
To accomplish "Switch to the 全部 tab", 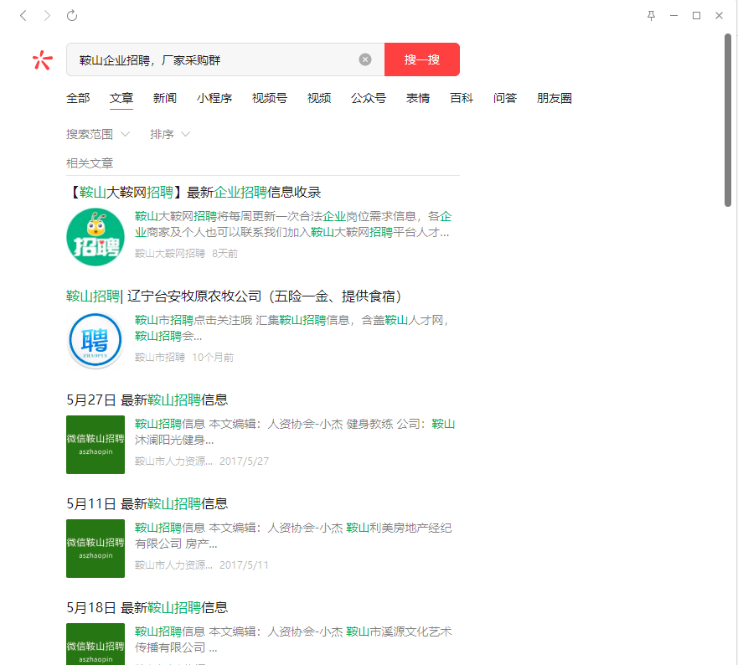I will (78, 98).
